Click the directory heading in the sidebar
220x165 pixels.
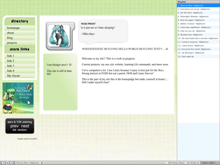pyautogui.click(x=20, y=21)
